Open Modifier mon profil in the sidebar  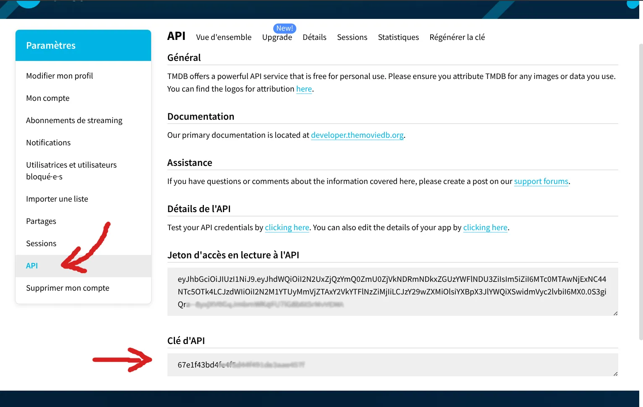pos(83,76)
